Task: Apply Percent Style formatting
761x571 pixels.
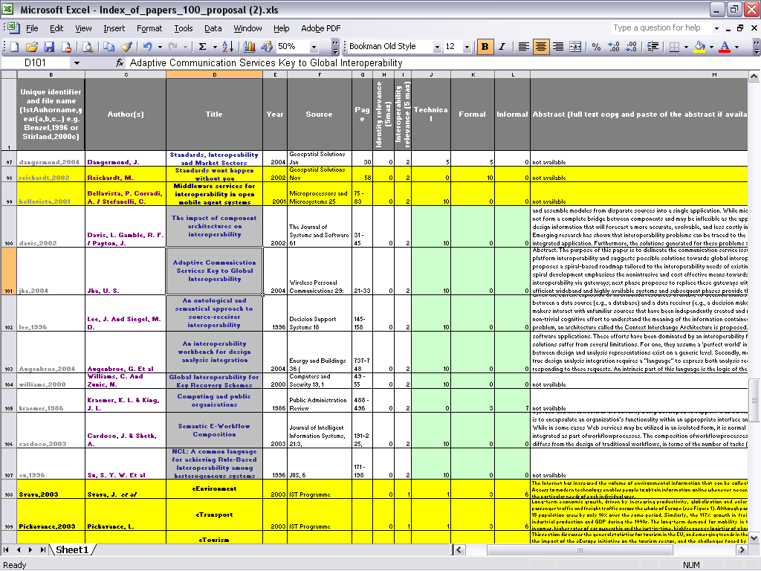Action: pyautogui.click(x=596, y=47)
